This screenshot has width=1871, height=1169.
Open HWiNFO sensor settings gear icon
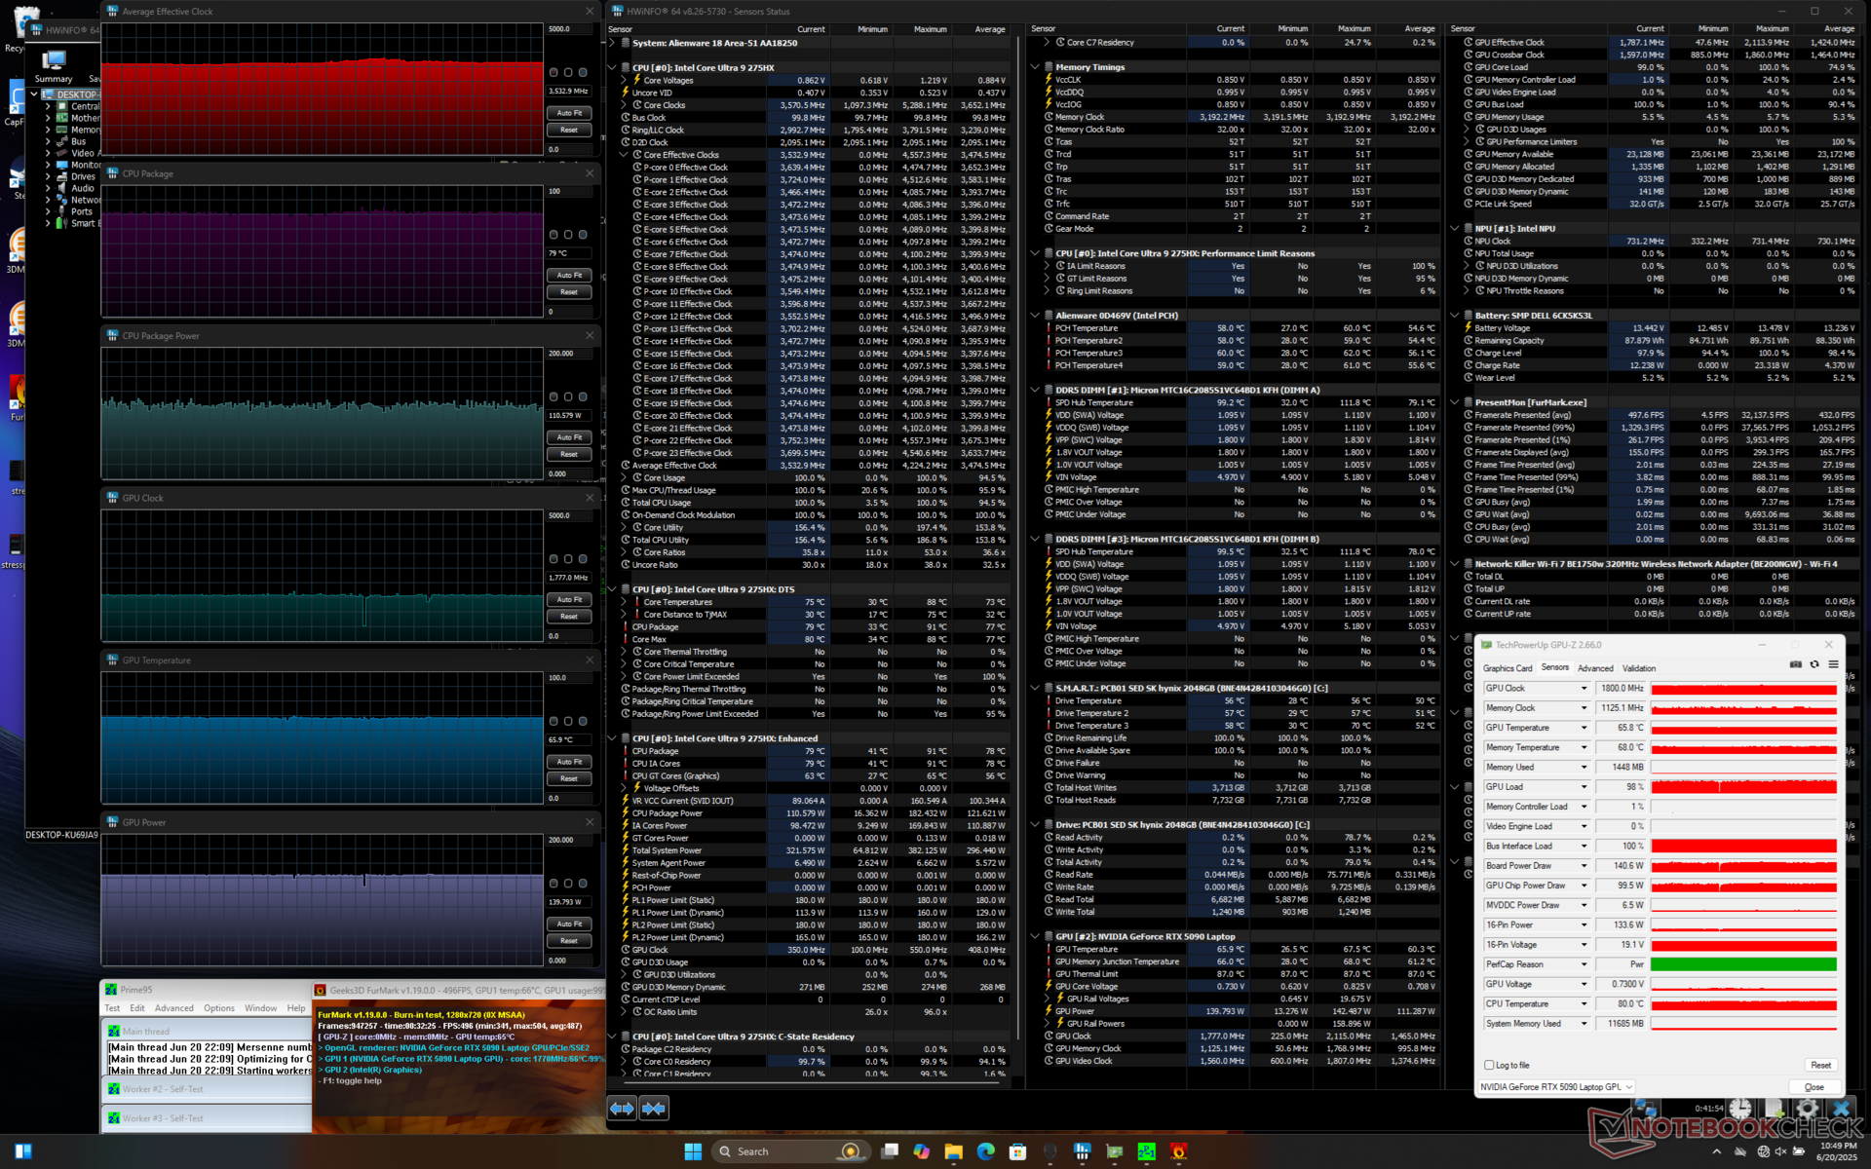tap(1807, 1109)
